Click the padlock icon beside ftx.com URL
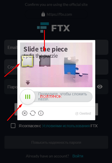 coord(43,14)
